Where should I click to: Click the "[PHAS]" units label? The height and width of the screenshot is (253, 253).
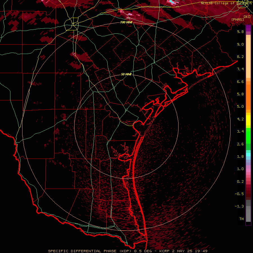[x=238, y=19]
